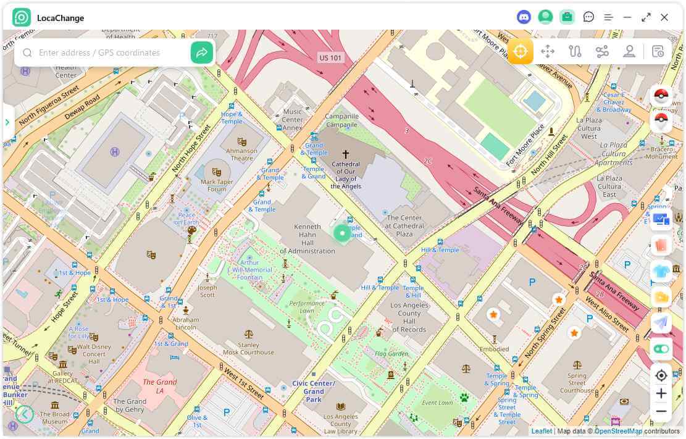This screenshot has width=686, height=439.
Task: Click The Center at Cathedral Plaza label
Action: tap(404, 226)
